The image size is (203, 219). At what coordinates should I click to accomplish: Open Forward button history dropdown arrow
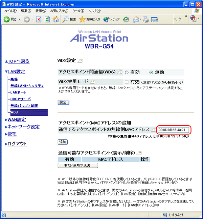click(x=32, y=19)
